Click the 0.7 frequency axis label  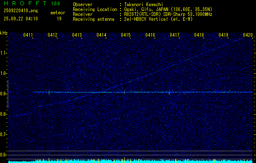tap(4, 134)
